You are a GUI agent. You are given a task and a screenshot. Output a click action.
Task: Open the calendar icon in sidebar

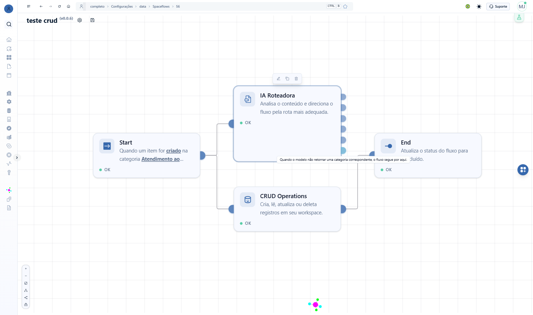click(9, 75)
